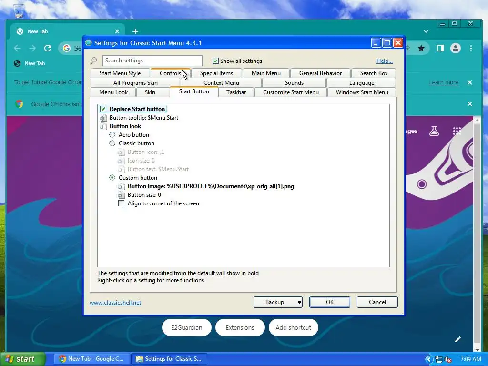Click the network icon in system tray
This screenshot has width=488, height=366.
(x=439, y=359)
